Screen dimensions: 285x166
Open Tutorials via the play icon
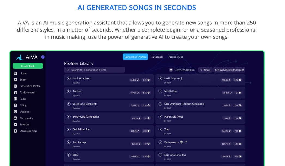pyautogui.click(x=15, y=124)
